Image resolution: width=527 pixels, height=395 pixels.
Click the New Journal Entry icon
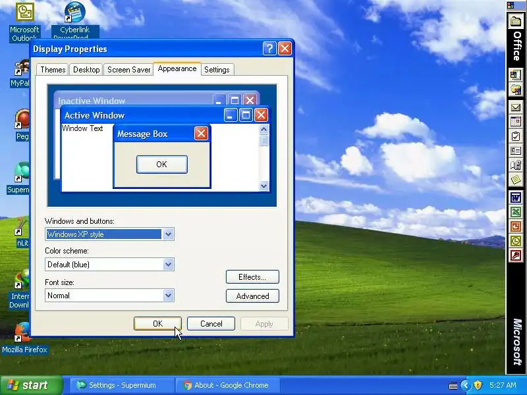coord(516,165)
